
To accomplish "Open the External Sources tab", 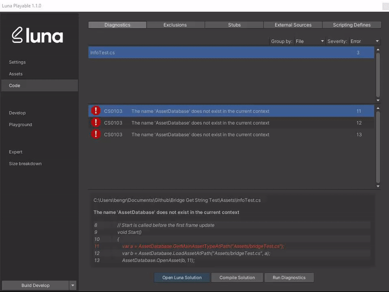I will click(293, 25).
